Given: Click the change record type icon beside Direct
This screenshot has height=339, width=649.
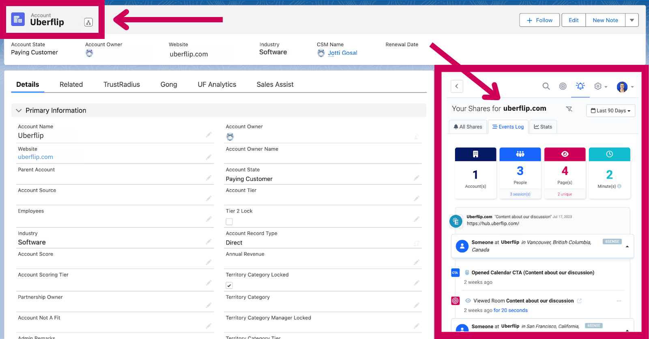Looking at the screenshot, I should [x=417, y=243].
